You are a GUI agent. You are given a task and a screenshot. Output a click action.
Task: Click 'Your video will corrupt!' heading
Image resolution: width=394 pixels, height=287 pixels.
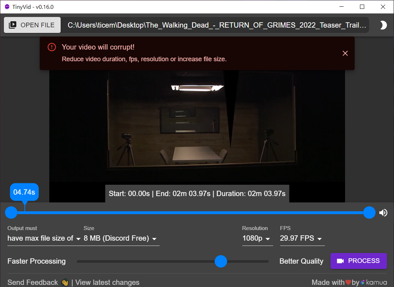coord(98,47)
